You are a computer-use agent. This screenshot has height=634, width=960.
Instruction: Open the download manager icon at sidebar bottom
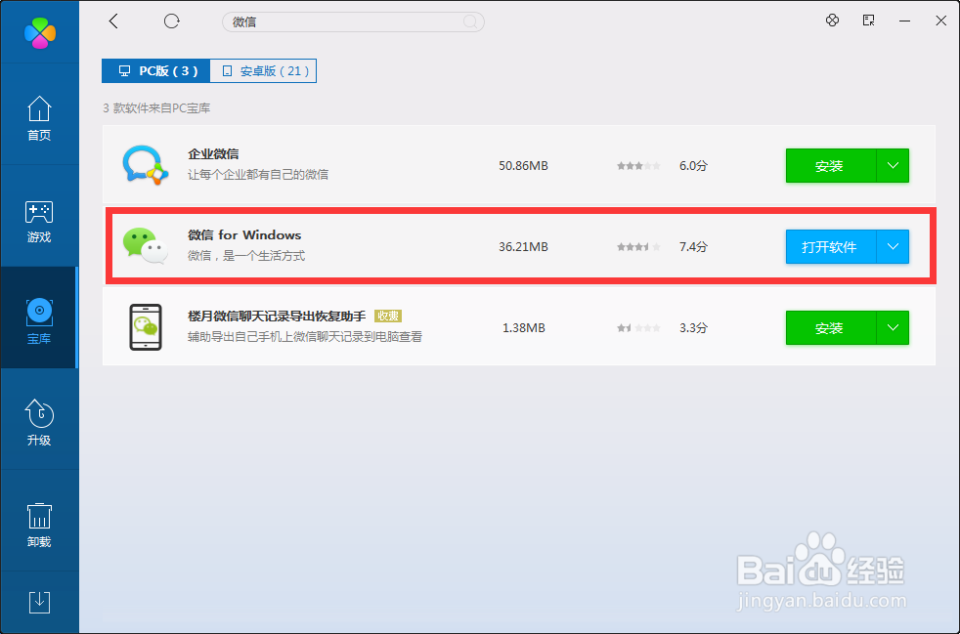pos(40,602)
